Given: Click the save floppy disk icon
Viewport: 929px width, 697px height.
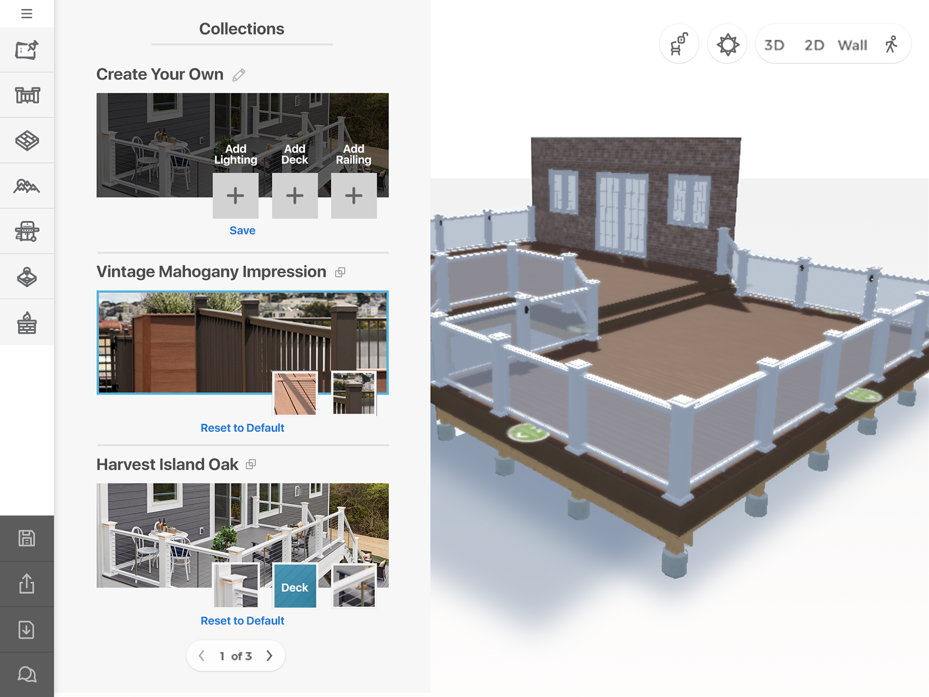Looking at the screenshot, I should point(27,538).
